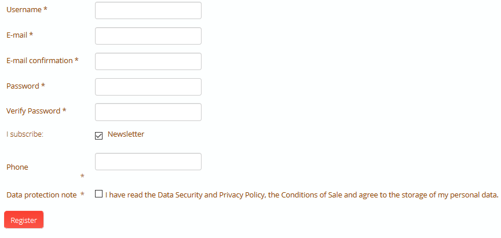Click the Username input field
Viewport: 501px width, 238px height.
point(148,10)
